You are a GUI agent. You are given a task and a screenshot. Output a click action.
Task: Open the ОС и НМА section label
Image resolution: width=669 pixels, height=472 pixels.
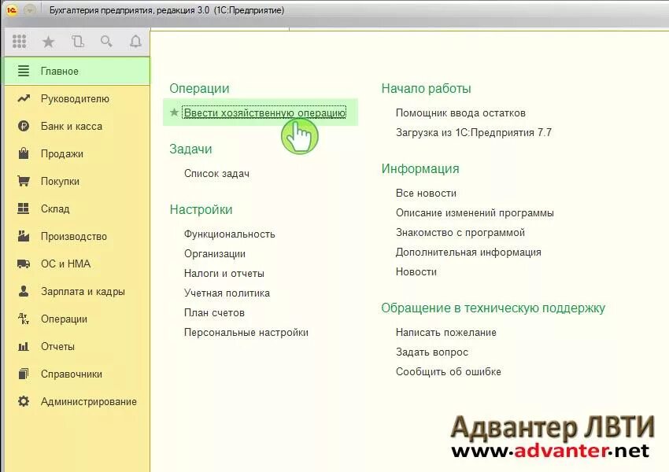(x=65, y=264)
